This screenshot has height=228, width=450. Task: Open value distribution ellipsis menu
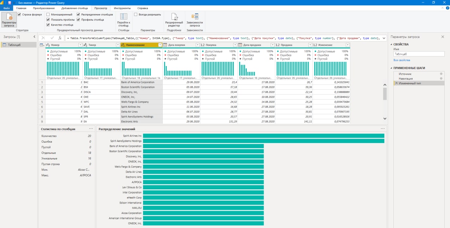point(382,129)
